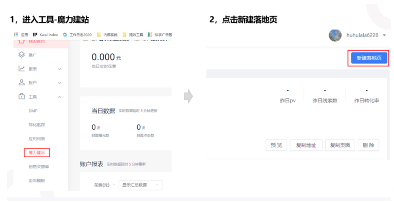Click the 复制地址 button

pos(306,145)
